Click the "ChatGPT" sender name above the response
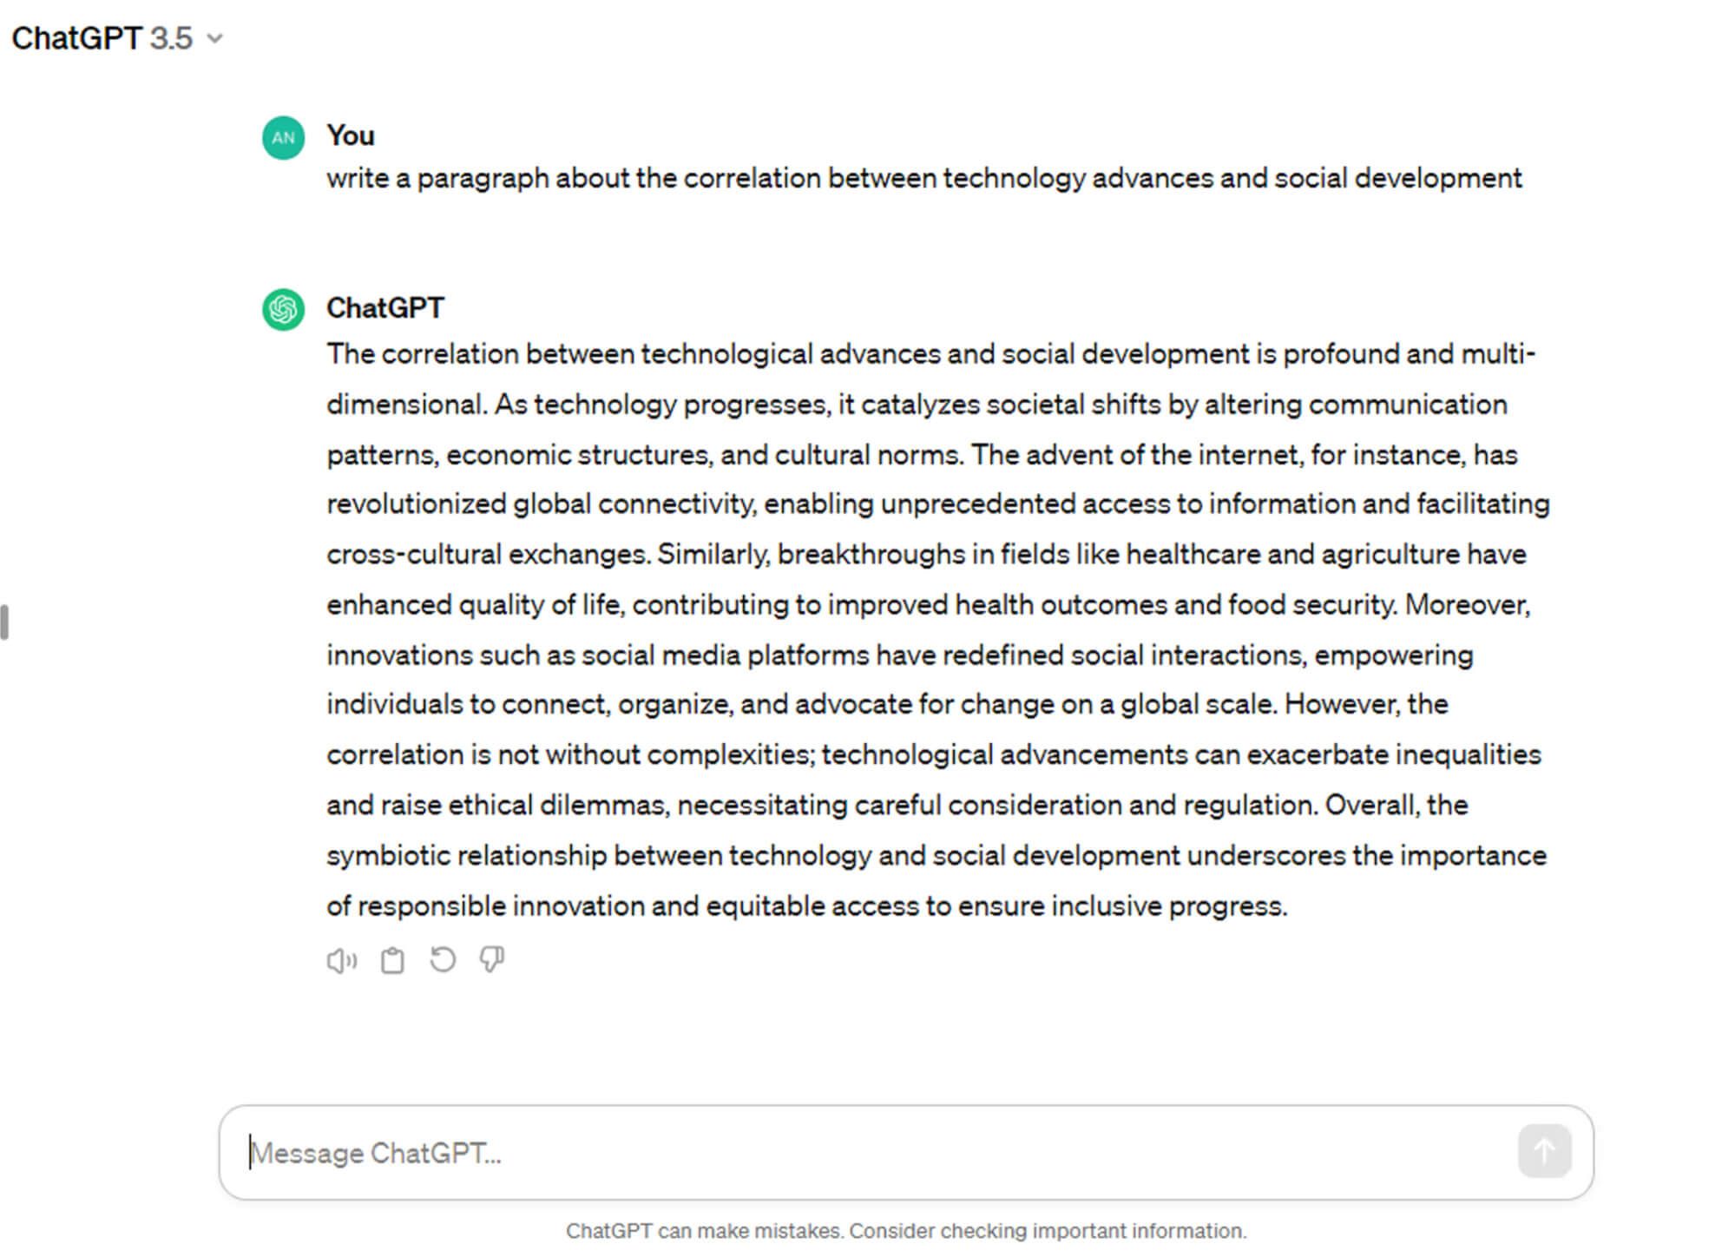Screen dimensions: 1735x1257 pos(385,307)
